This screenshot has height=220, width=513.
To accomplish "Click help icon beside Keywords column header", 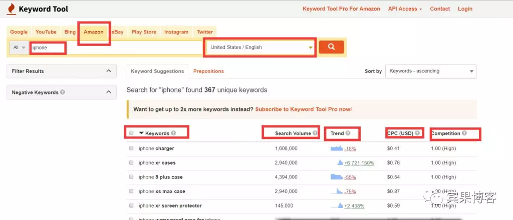I will 173,133.
